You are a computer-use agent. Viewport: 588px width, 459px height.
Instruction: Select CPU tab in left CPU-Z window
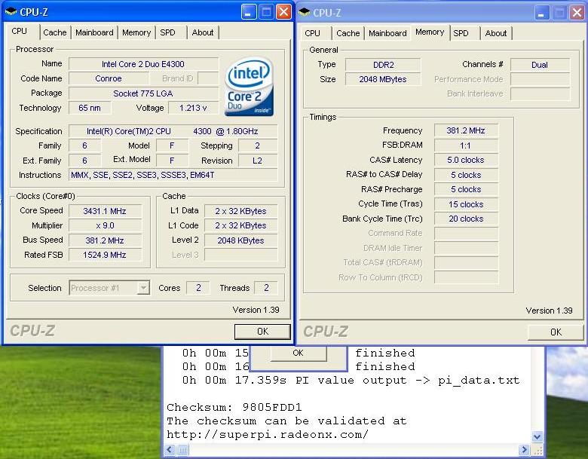point(19,31)
